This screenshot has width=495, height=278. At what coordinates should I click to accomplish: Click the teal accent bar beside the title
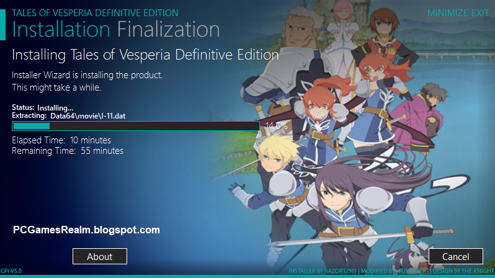(3, 25)
